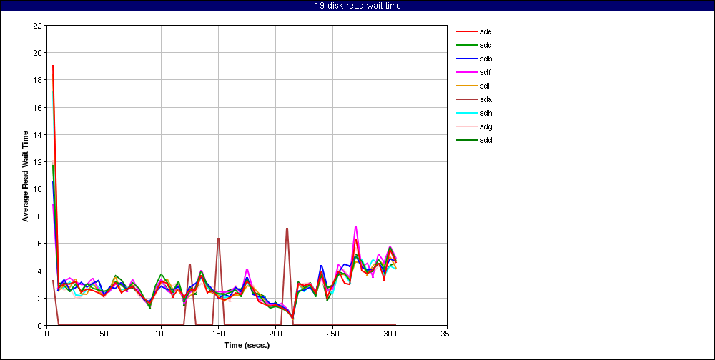Select the sdf legend label
715x360 pixels.
click(485, 72)
